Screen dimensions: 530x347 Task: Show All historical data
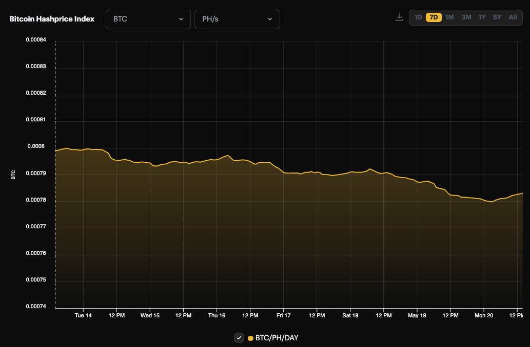[x=512, y=17]
